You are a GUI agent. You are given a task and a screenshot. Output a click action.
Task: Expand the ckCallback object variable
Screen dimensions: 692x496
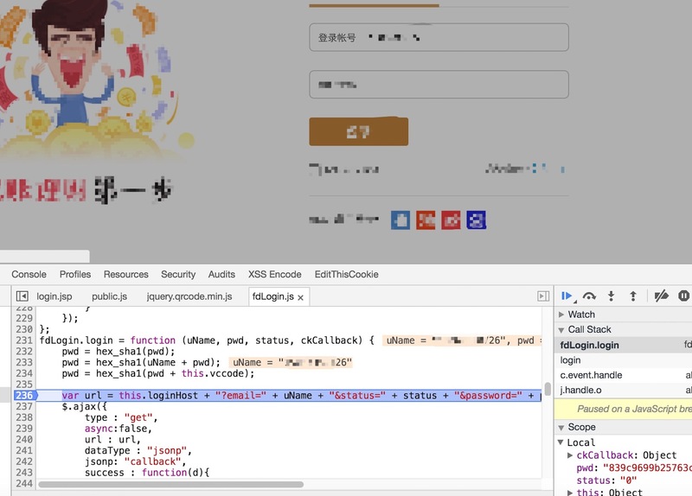[x=570, y=455]
